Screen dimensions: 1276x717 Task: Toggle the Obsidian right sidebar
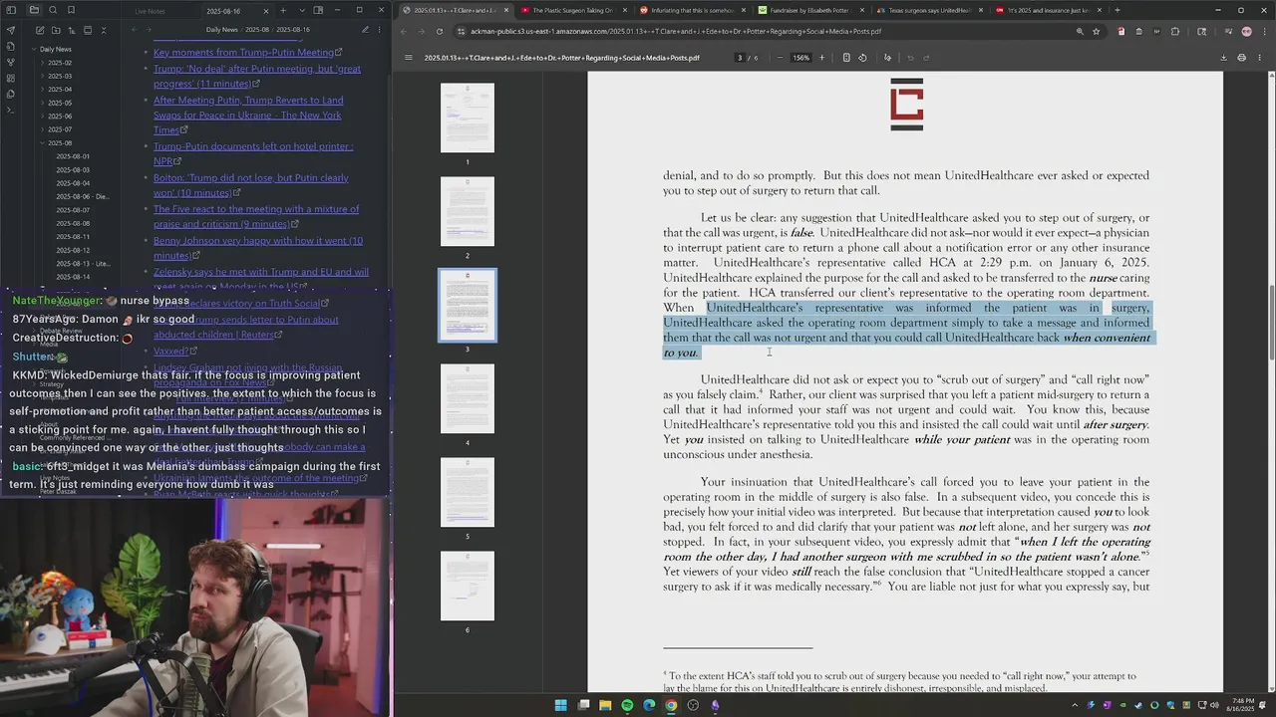(x=318, y=10)
